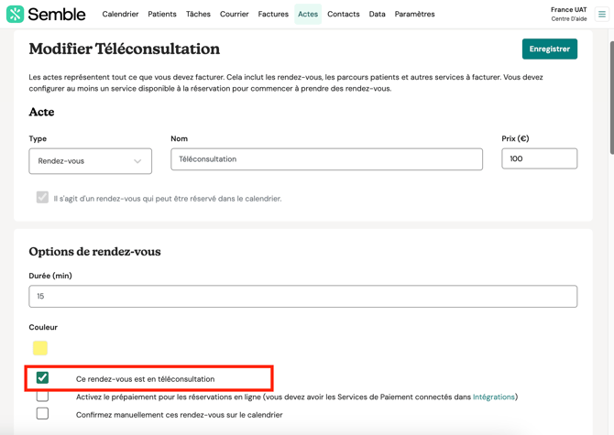Pick the yellow appointment color swatch
This screenshot has height=435, width=614.
click(x=40, y=348)
